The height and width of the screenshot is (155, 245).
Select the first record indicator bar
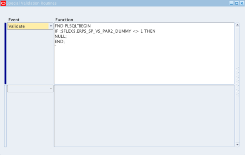click(6, 54)
